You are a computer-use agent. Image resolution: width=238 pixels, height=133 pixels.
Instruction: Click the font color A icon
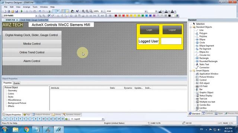pos(172,11)
